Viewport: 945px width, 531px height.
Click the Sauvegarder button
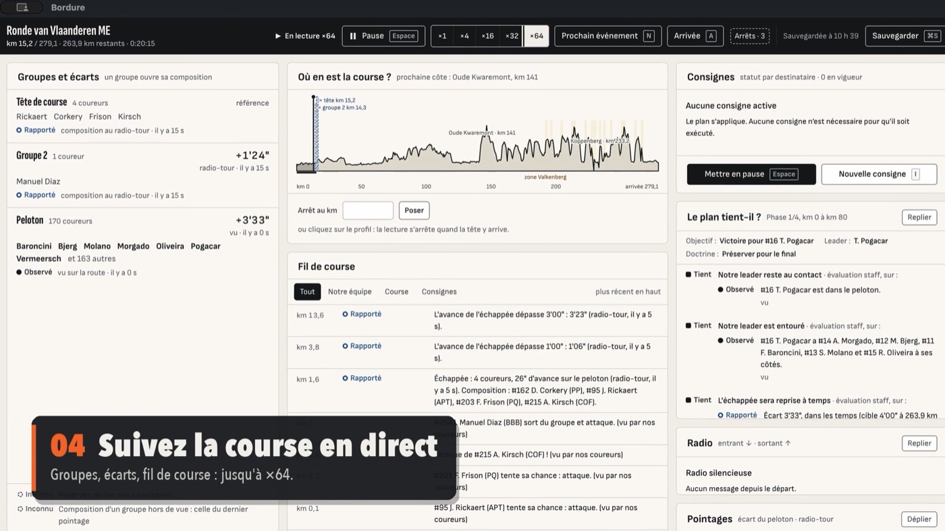point(905,36)
